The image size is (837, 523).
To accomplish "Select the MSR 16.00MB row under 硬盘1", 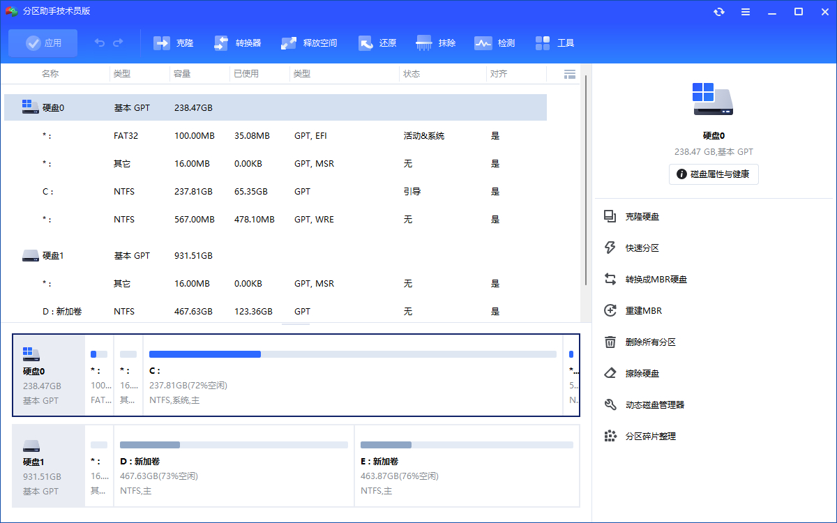I will 276,284.
